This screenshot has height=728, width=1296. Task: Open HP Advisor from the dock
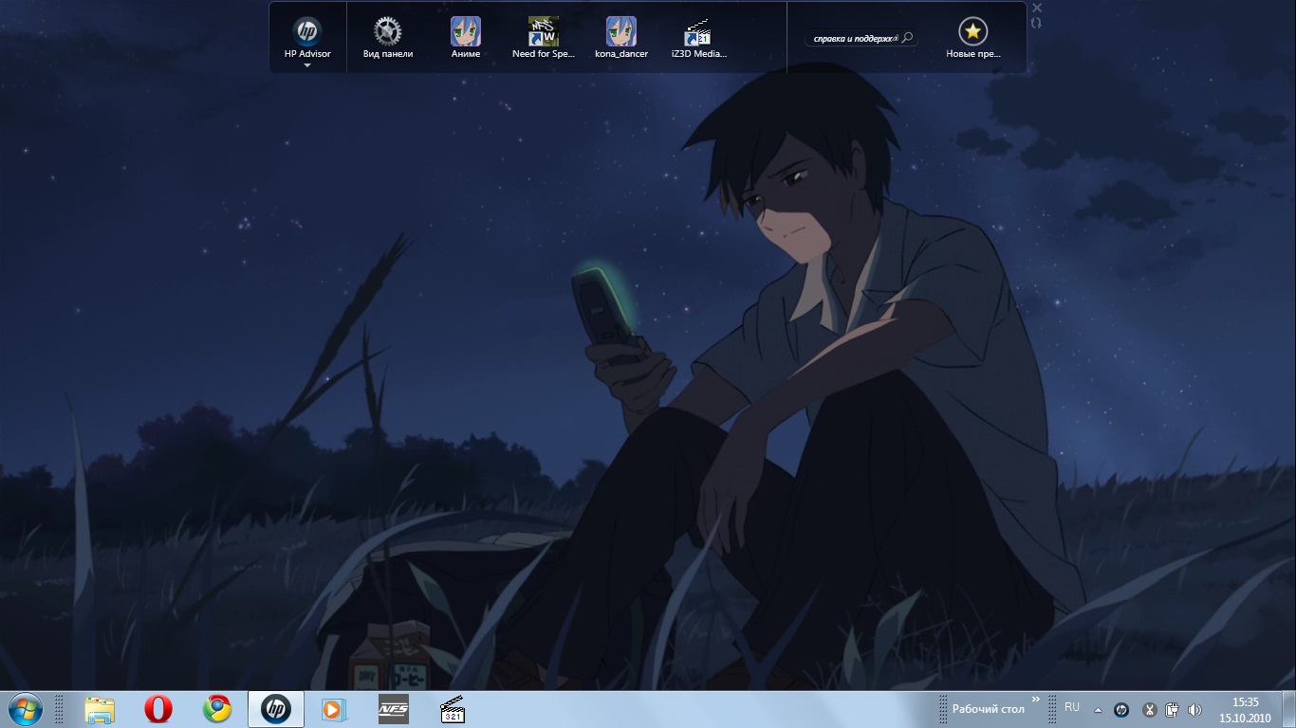(x=307, y=32)
